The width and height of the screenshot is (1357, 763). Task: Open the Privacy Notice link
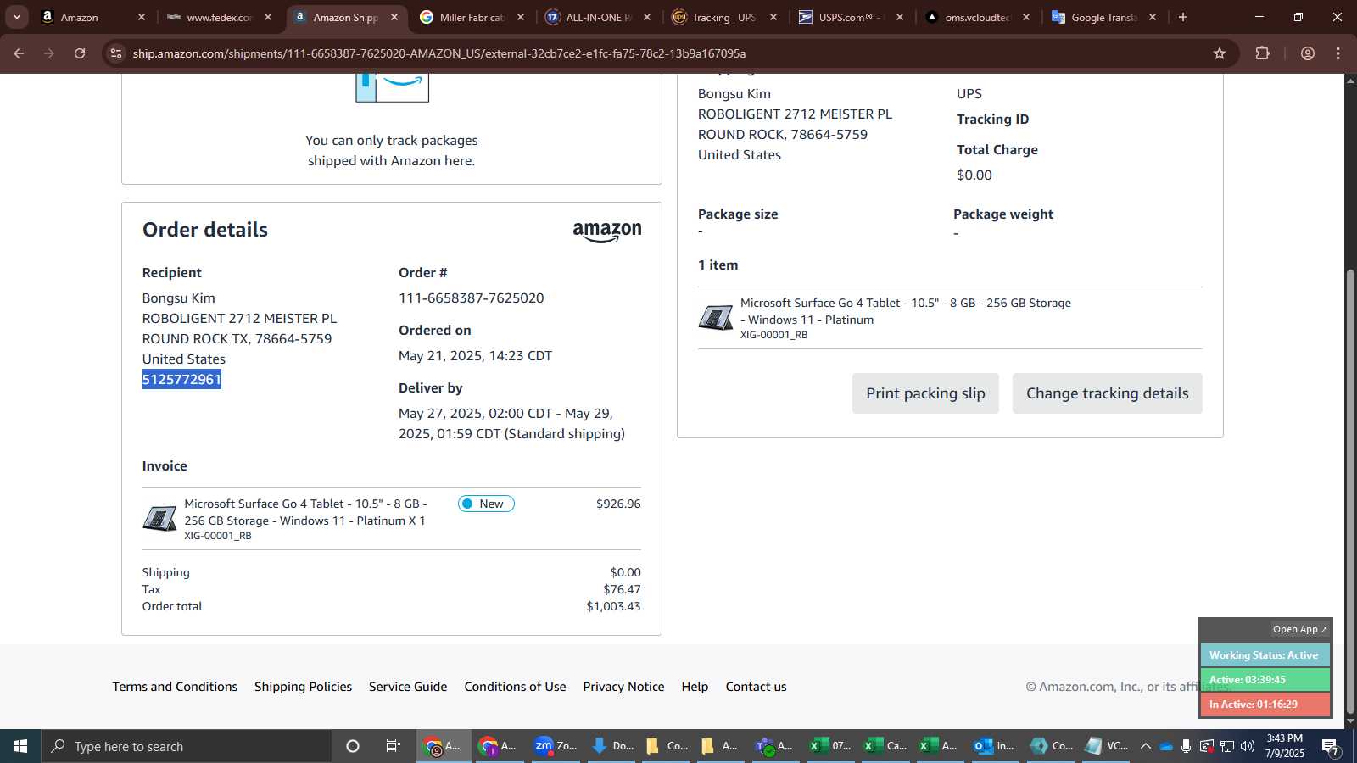tap(623, 687)
